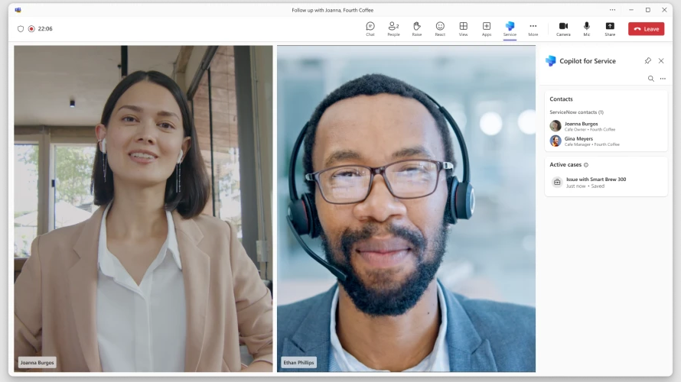Leave the meeting
This screenshot has width=681, height=382.
coord(646,29)
